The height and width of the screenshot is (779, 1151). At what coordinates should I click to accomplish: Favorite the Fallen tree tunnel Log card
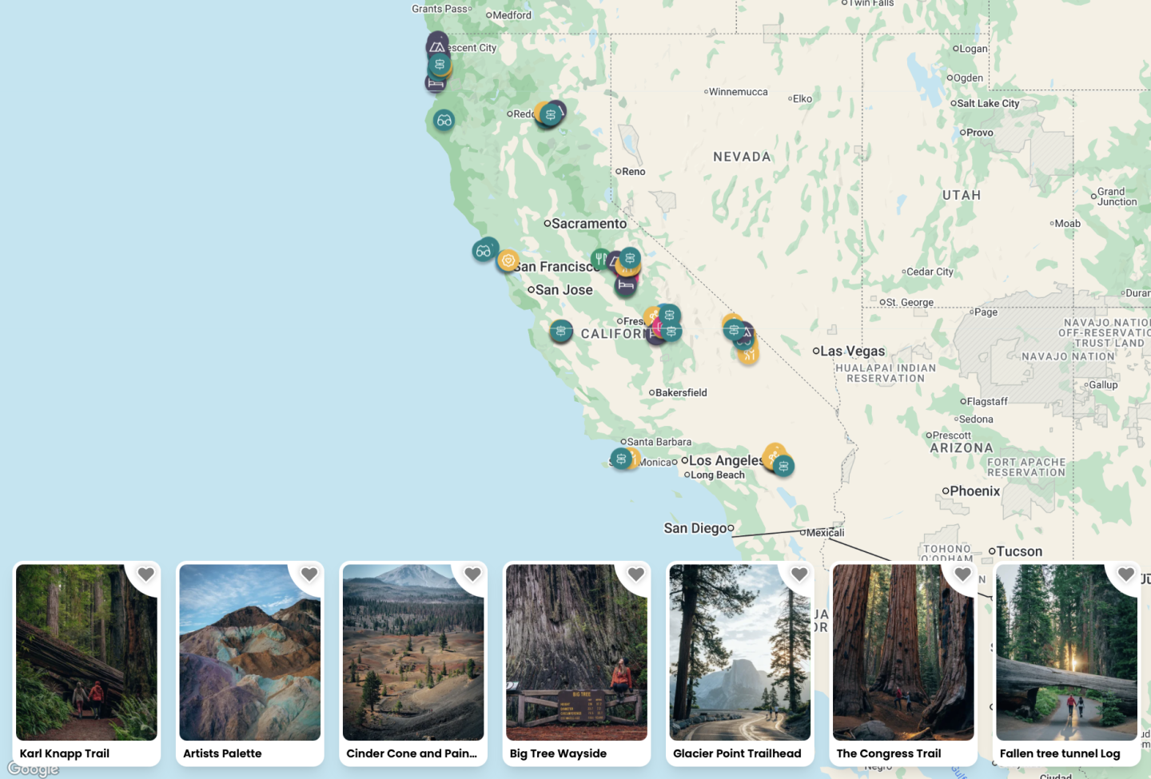1125,574
